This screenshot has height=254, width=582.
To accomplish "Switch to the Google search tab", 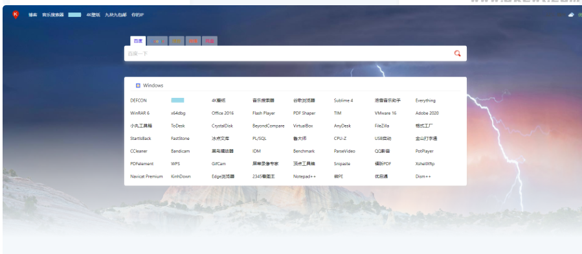I will tap(157, 41).
